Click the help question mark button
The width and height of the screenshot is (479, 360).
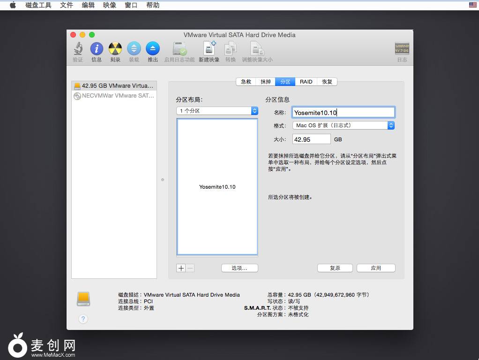[x=83, y=319]
